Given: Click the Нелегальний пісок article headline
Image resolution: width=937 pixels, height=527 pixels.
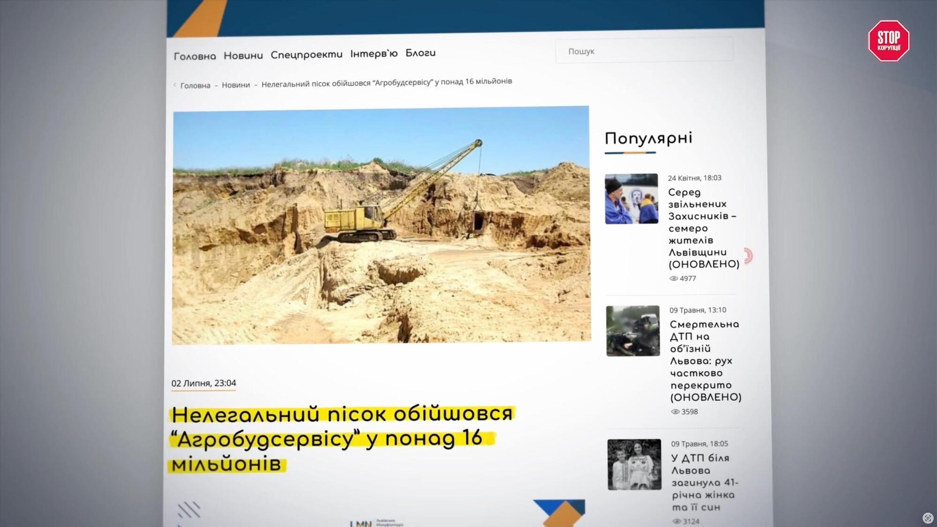Looking at the screenshot, I should pyautogui.click(x=342, y=439).
